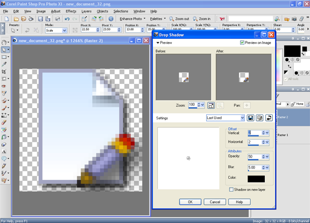This screenshot has height=223, width=310.
Task: Open the Settings Last Used dropdown
Action: pyautogui.click(x=242, y=118)
